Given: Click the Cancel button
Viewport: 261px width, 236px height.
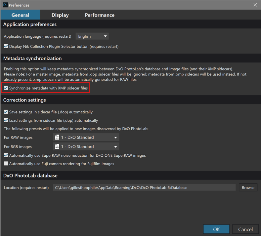Looking at the screenshot, I should coord(245,229).
